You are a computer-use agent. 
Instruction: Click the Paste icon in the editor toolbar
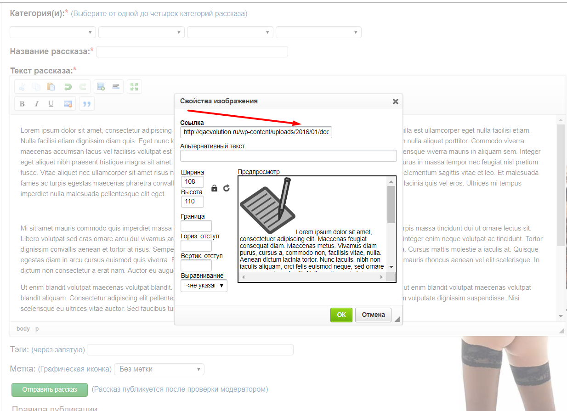(x=51, y=87)
